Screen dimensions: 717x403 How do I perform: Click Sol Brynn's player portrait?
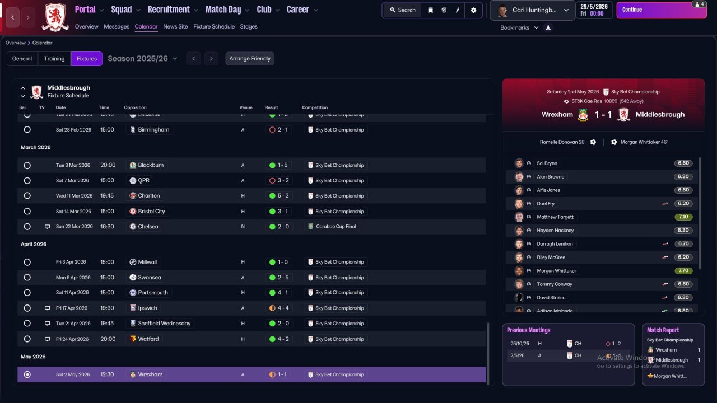click(x=519, y=163)
